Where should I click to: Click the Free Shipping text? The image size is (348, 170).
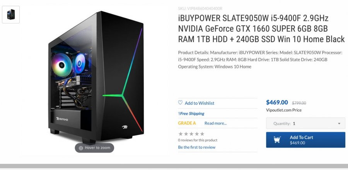point(192,114)
